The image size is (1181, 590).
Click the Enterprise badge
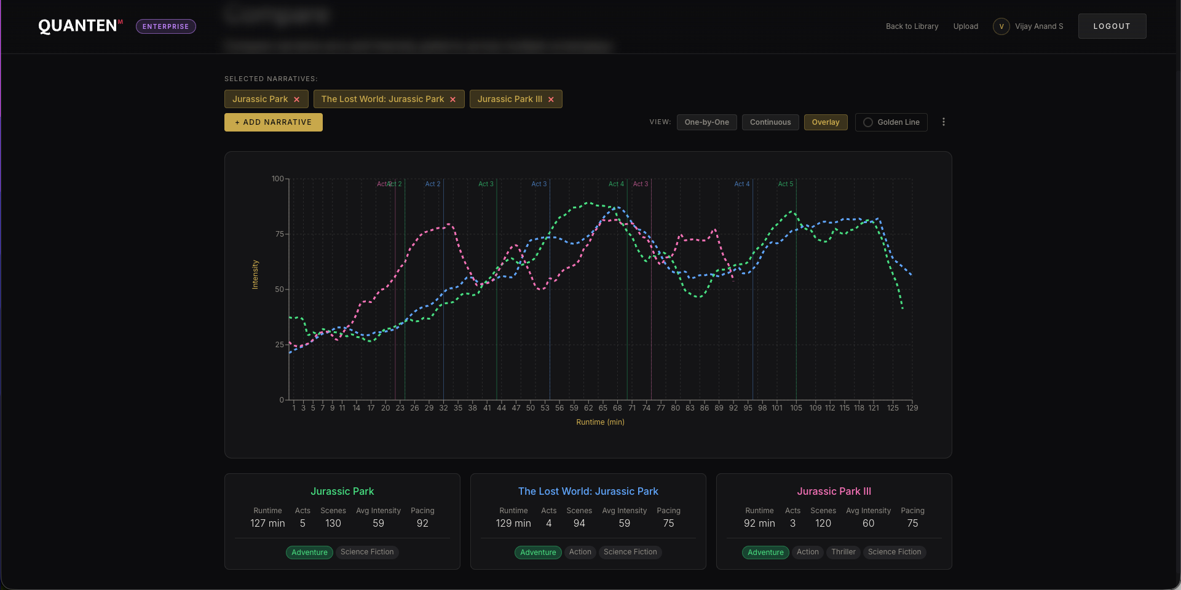(165, 26)
